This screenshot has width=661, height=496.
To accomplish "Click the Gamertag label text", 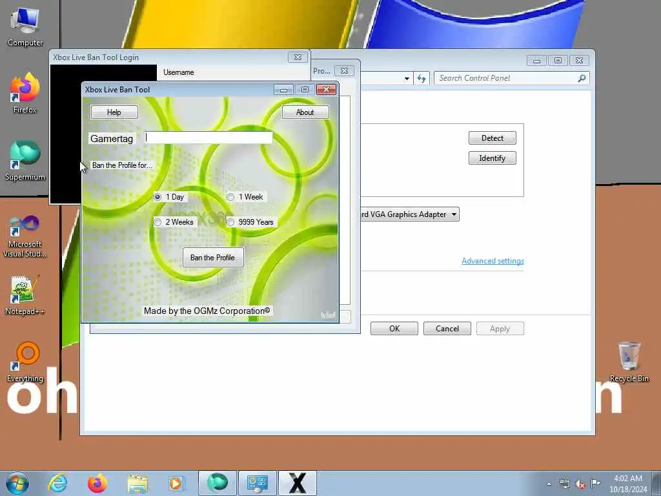I will pos(112,139).
